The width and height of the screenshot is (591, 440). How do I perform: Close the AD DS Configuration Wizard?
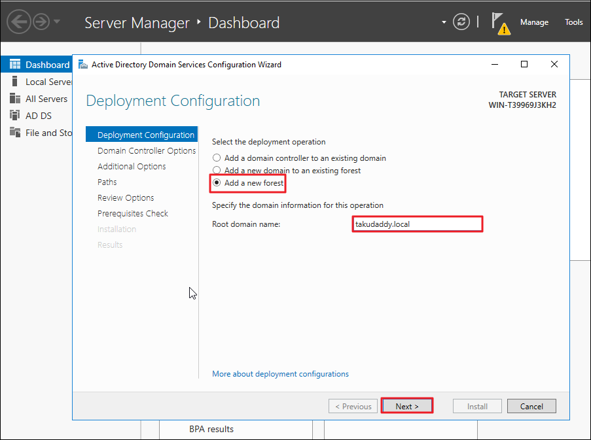click(x=554, y=64)
